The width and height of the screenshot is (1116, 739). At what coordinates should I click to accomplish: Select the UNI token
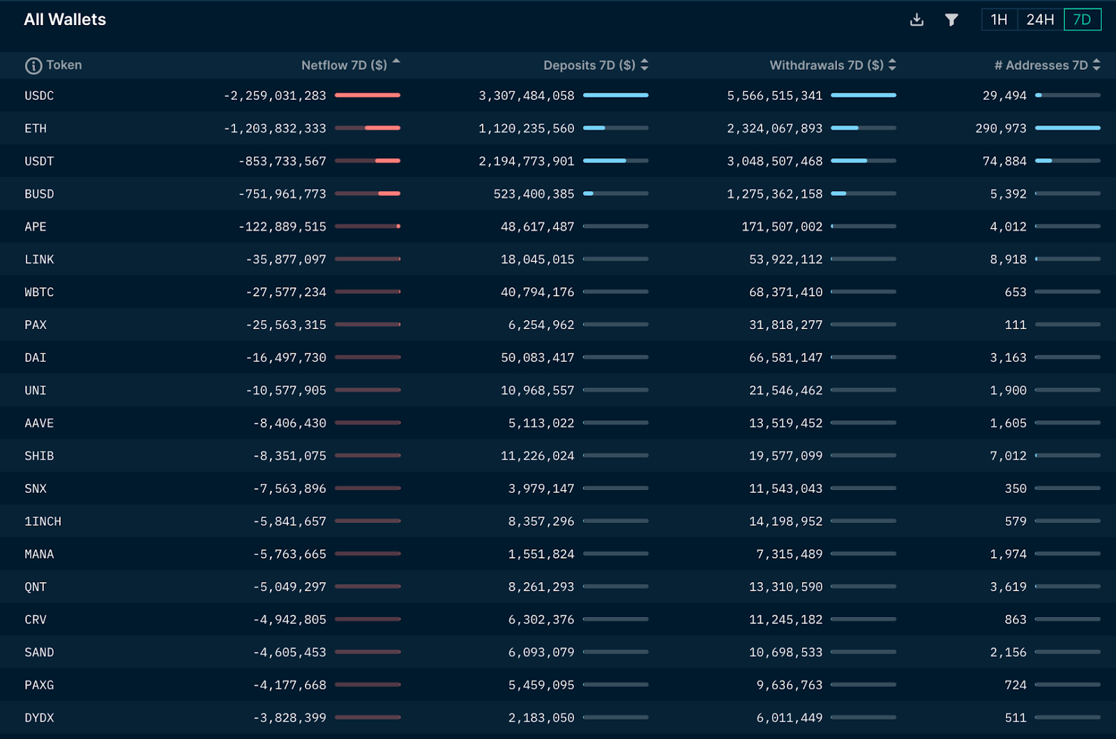pyautogui.click(x=36, y=390)
